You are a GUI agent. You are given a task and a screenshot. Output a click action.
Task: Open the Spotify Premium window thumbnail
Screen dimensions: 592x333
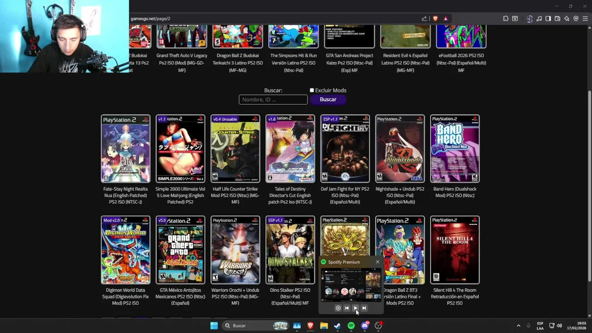(x=351, y=284)
